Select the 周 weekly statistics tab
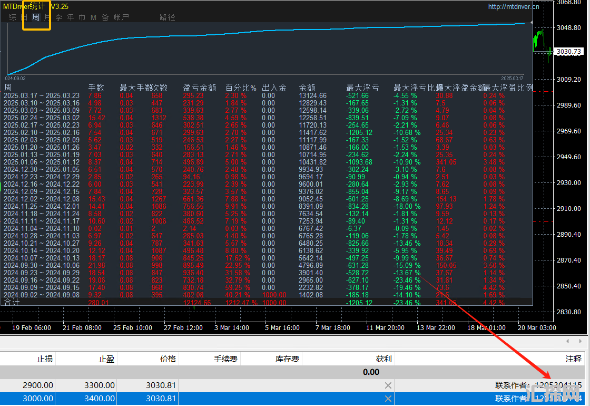 click(36, 17)
